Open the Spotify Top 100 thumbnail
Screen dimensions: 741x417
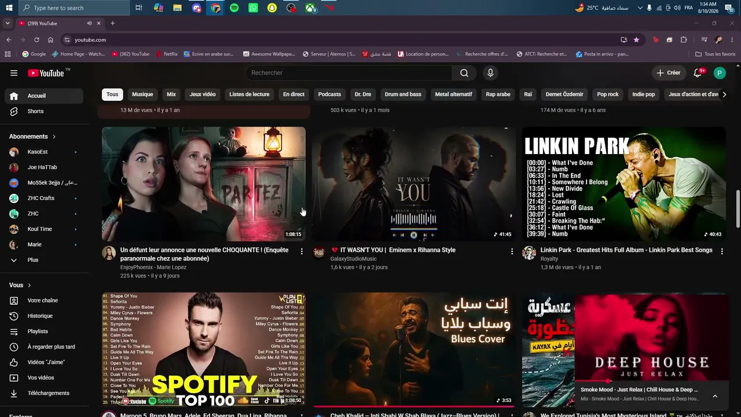click(204, 349)
